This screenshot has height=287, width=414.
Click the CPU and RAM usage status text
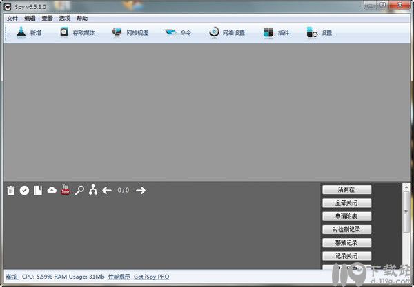(63, 277)
